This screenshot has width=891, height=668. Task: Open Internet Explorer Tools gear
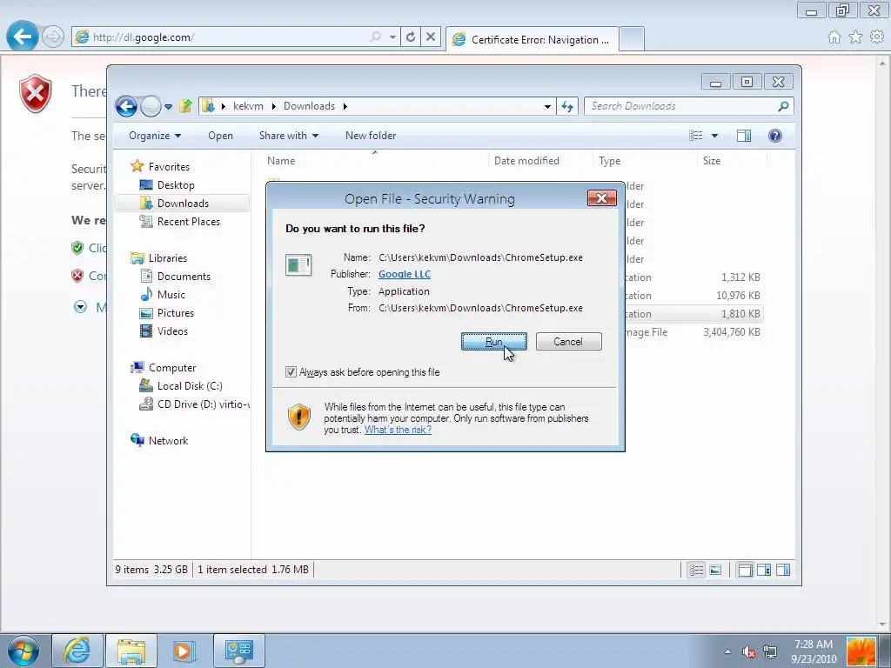click(877, 37)
